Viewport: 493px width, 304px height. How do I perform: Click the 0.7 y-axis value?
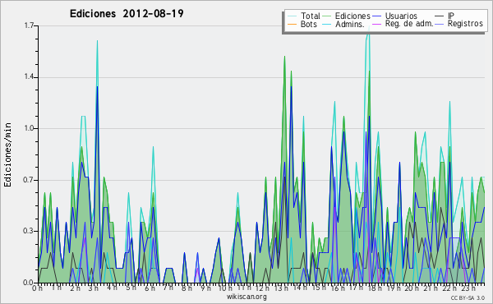point(29,180)
